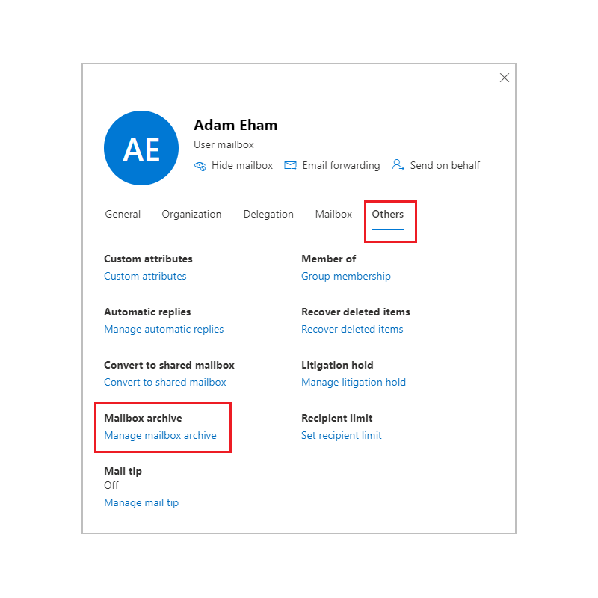
Task: Click the Send on behalf person icon
Action: (x=398, y=165)
